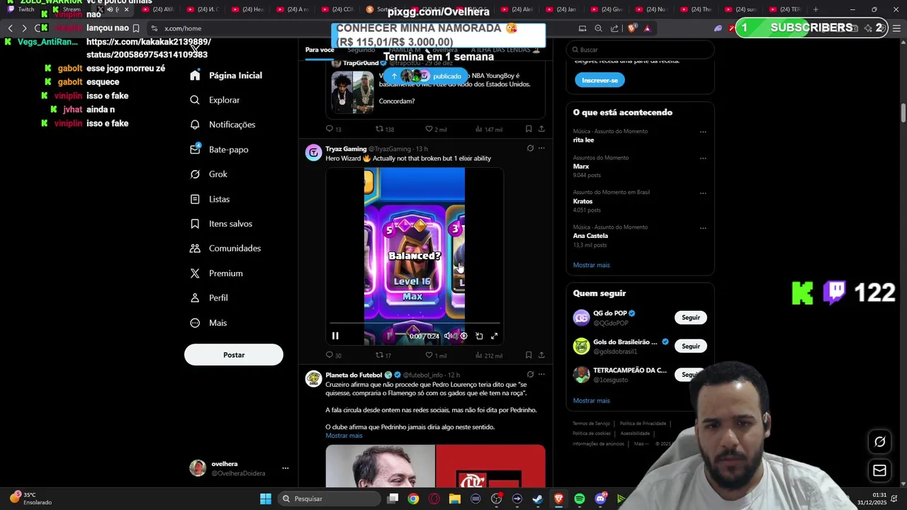Screen dimensions: 907x510
Task: Open Comunidades page
Action: pos(226,249)
